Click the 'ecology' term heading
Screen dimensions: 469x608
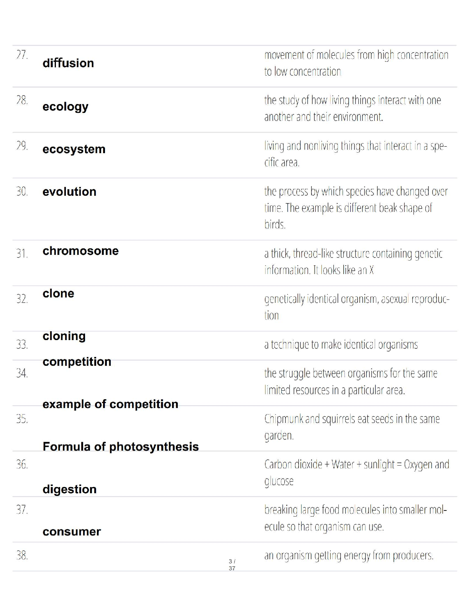point(66,107)
